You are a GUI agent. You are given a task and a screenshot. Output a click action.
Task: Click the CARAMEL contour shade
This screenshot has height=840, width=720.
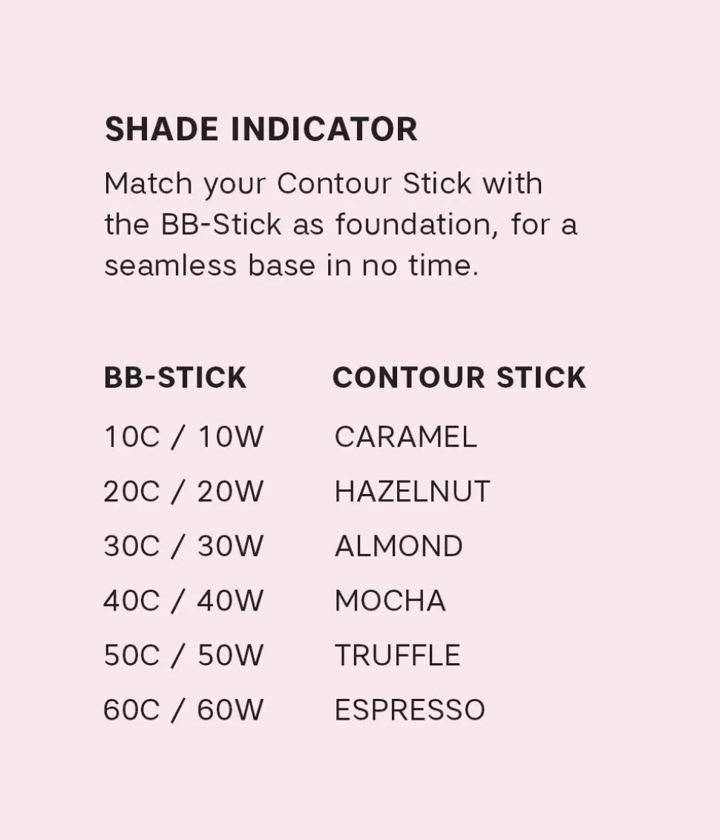[405, 437]
